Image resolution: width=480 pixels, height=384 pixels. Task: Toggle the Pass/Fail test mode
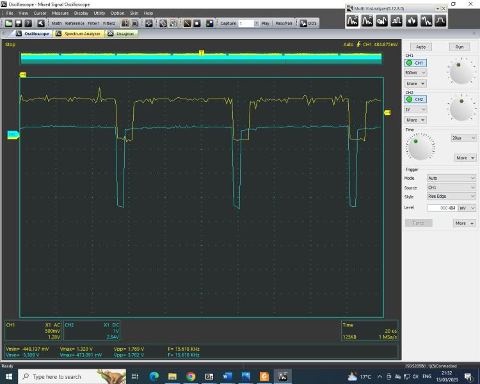(x=284, y=23)
